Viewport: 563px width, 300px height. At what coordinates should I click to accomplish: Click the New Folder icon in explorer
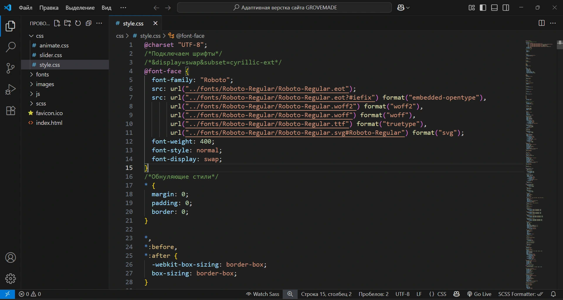click(67, 23)
